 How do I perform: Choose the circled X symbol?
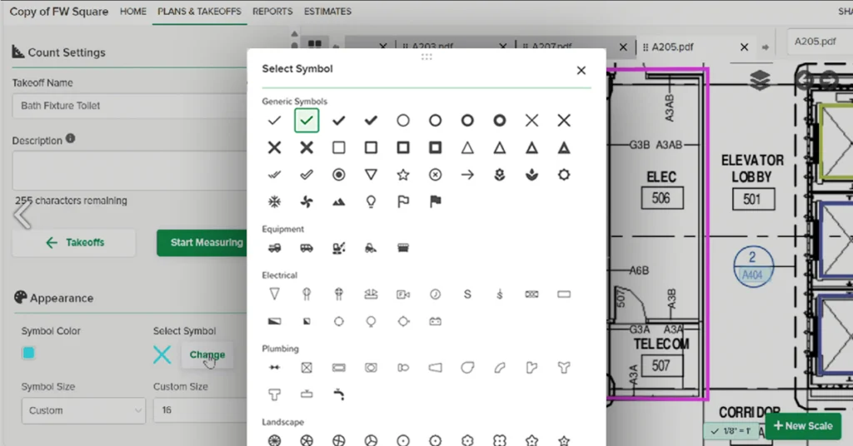point(435,175)
